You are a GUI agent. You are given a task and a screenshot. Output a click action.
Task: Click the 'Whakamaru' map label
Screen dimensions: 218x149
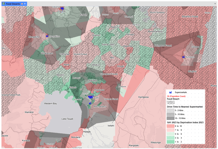point(47,53)
